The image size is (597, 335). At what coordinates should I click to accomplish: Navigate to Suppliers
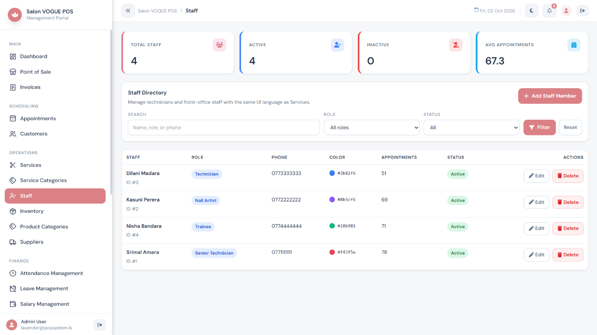point(55,242)
